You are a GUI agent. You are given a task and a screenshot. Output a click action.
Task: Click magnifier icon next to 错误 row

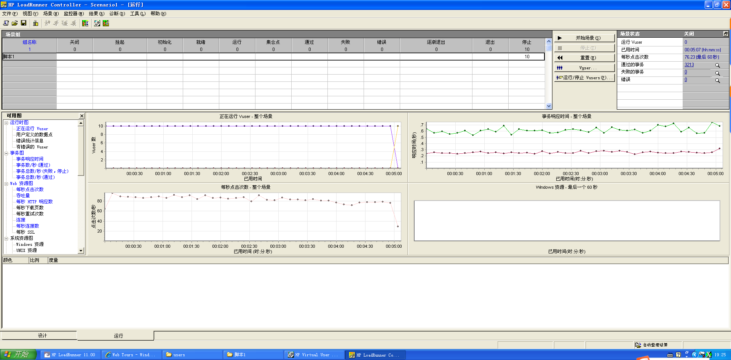click(x=717, y=80)
